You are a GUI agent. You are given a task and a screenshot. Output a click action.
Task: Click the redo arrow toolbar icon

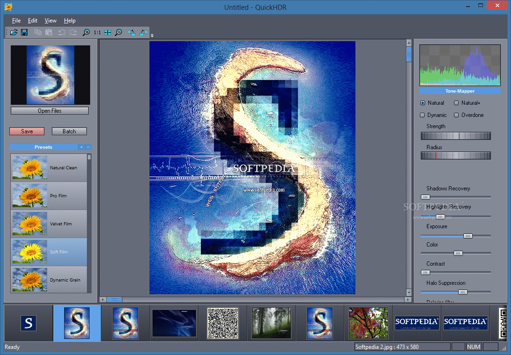pyautogui.click(x=73, y=32)
